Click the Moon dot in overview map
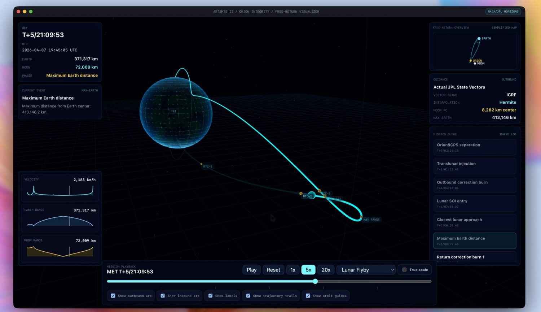541x312 pixels. click(475, 64)
